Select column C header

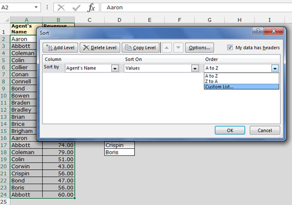coord(89,20)
